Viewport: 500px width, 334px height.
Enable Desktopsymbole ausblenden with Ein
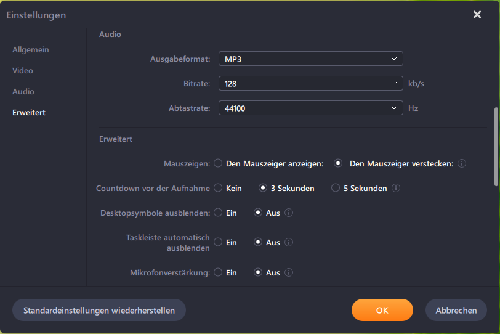point(218,213)
